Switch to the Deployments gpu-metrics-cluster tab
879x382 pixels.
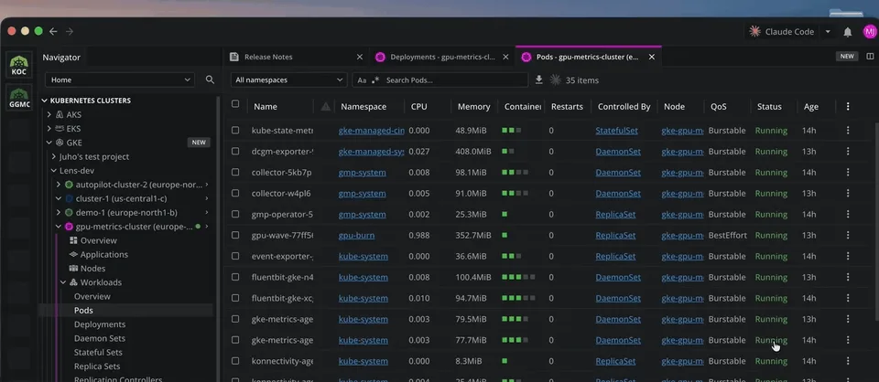tap(441, 57)
